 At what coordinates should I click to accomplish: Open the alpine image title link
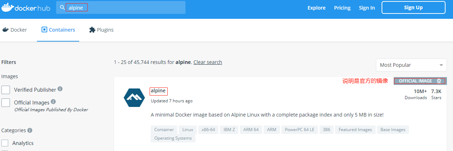(158, 91)
